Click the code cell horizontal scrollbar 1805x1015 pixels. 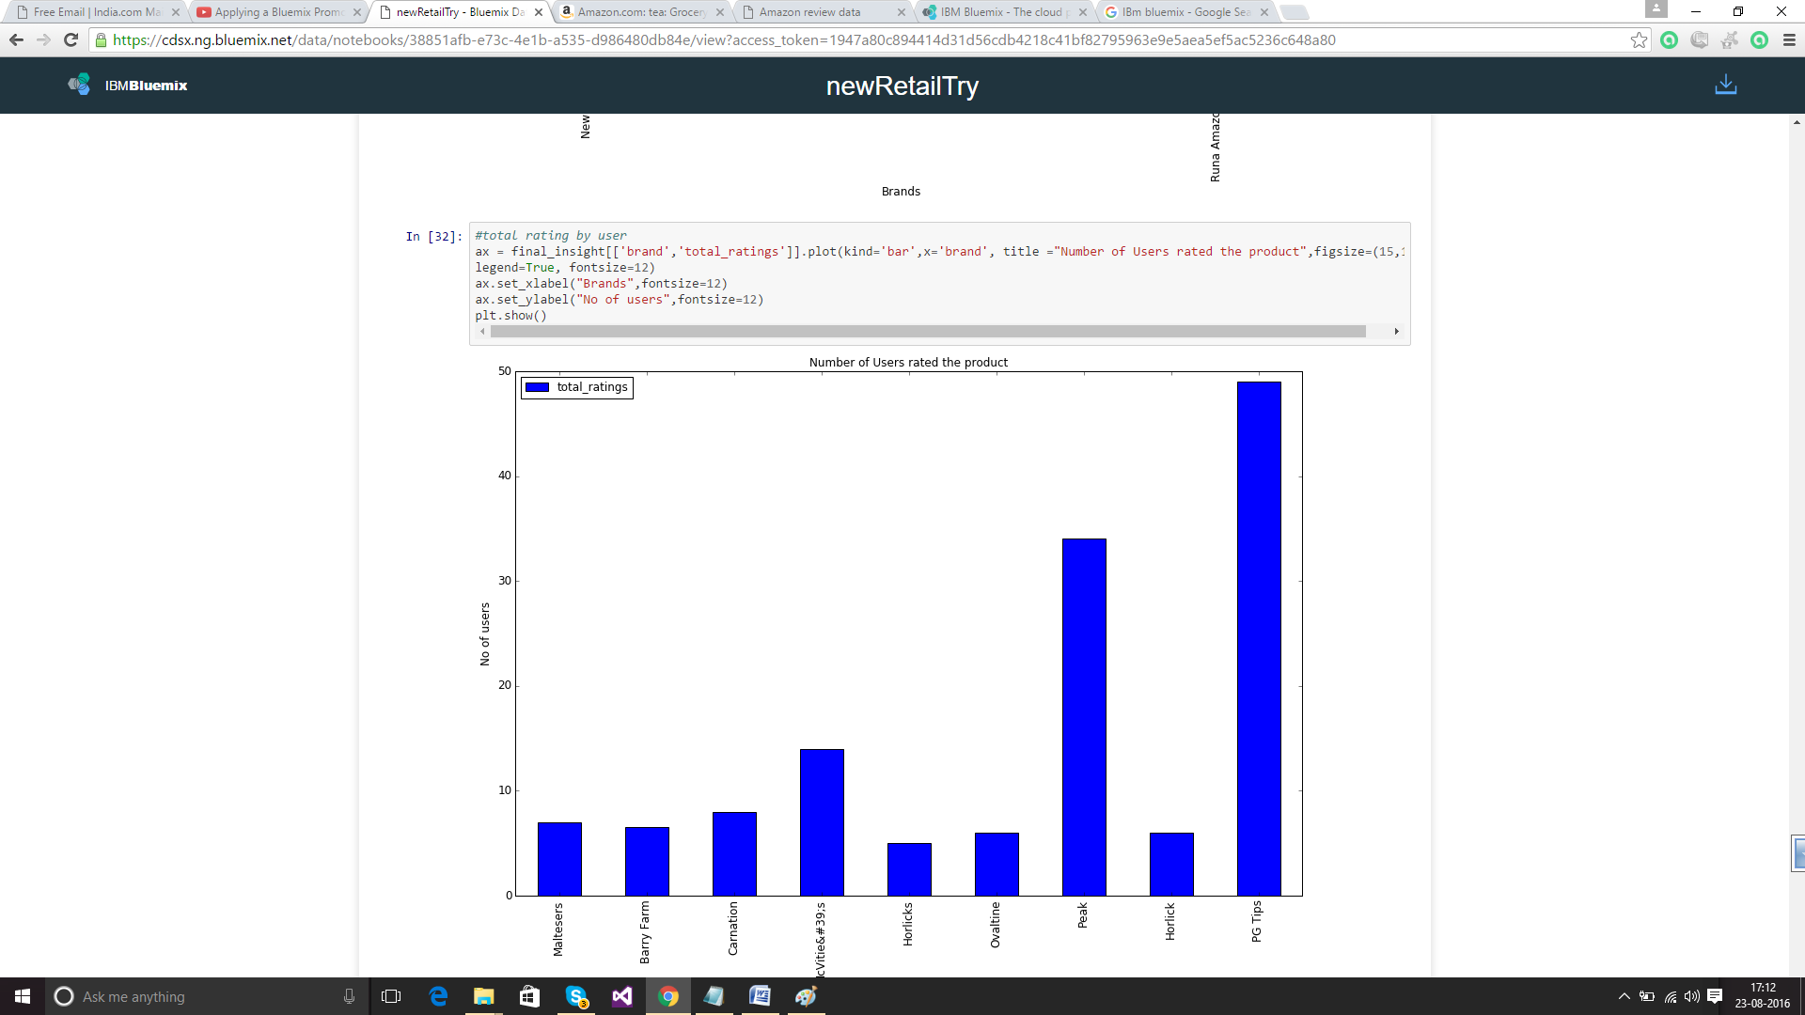point(927,332)
